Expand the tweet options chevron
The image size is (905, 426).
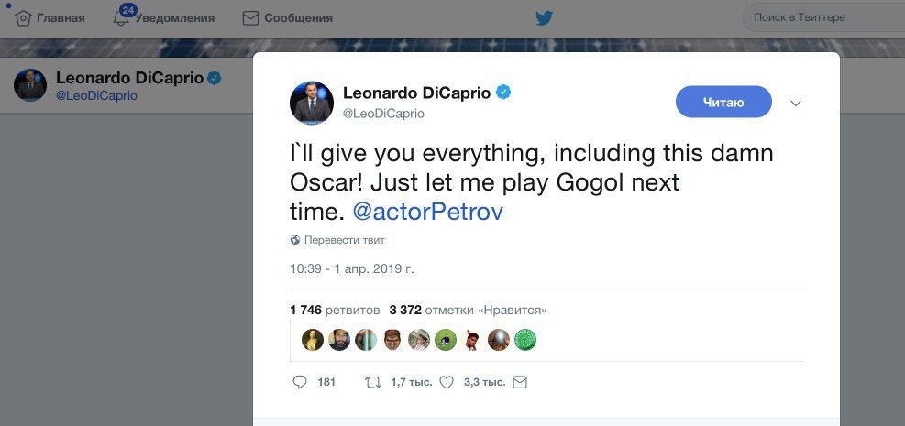coord(796,104)
